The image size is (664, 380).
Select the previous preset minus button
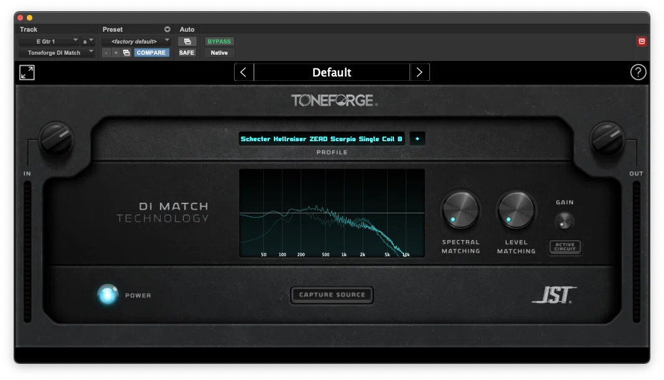[x=106, y=52]
